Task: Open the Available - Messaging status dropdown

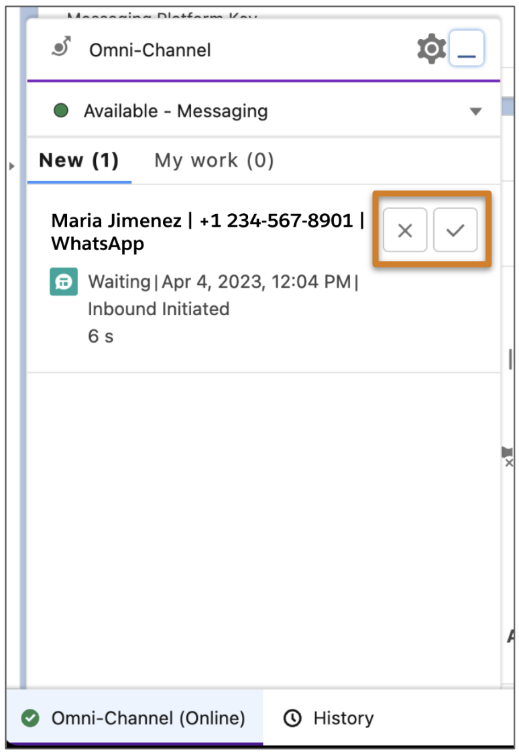Action: pos(264,111)
